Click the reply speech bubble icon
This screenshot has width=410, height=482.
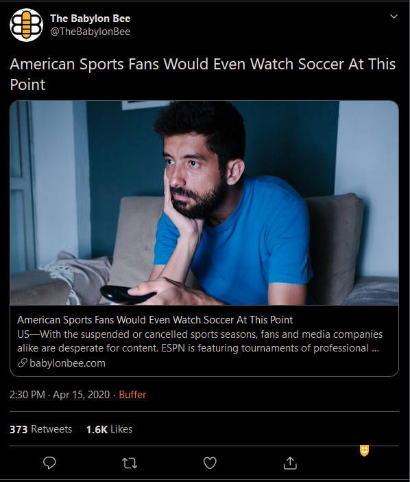pos(49,463)
